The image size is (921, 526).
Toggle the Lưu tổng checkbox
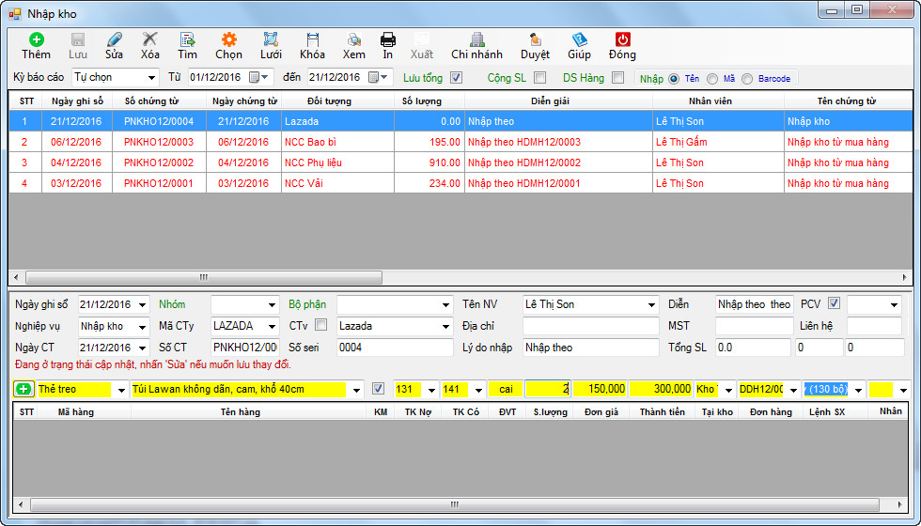[x=456, y=77]
